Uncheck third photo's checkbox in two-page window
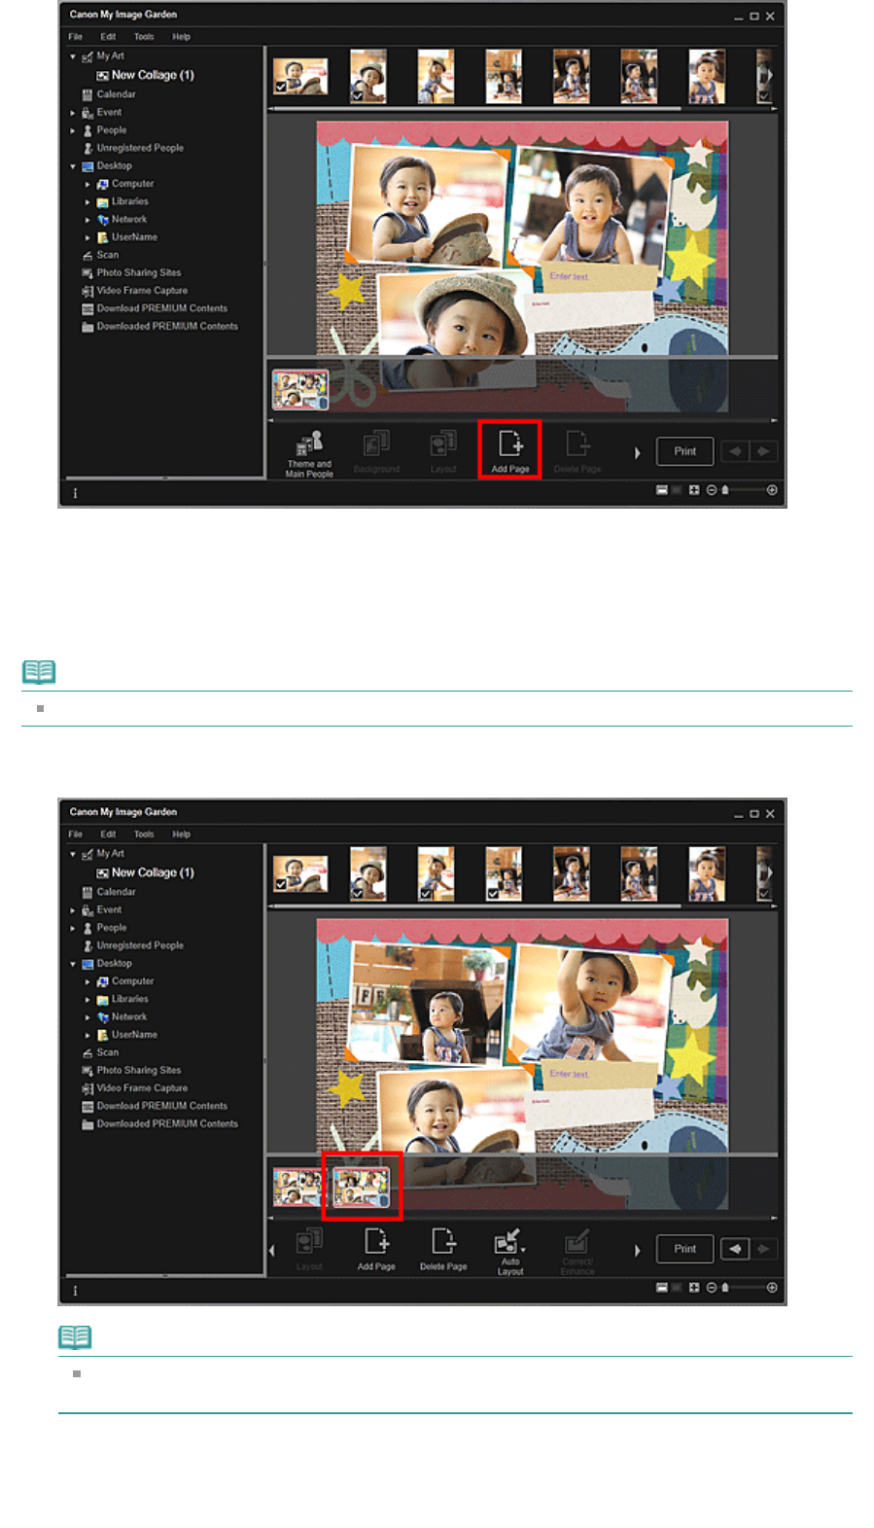Viewport: 874px width, 1528px height. tap(426, 893)
